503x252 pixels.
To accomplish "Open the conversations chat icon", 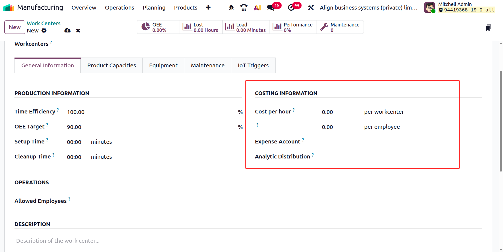I will click(271, 8).
